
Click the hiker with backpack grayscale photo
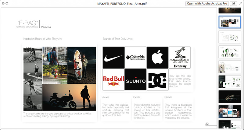coord(33,71)
